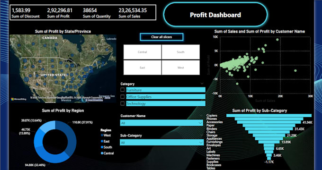Select the South region tile
This screenshot has height=170, width=322.
(181, 52)
